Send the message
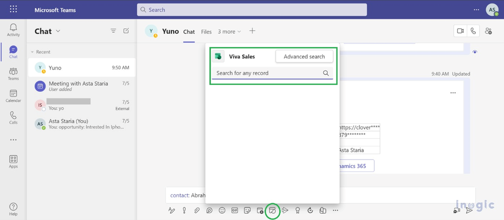 (469, 210)
